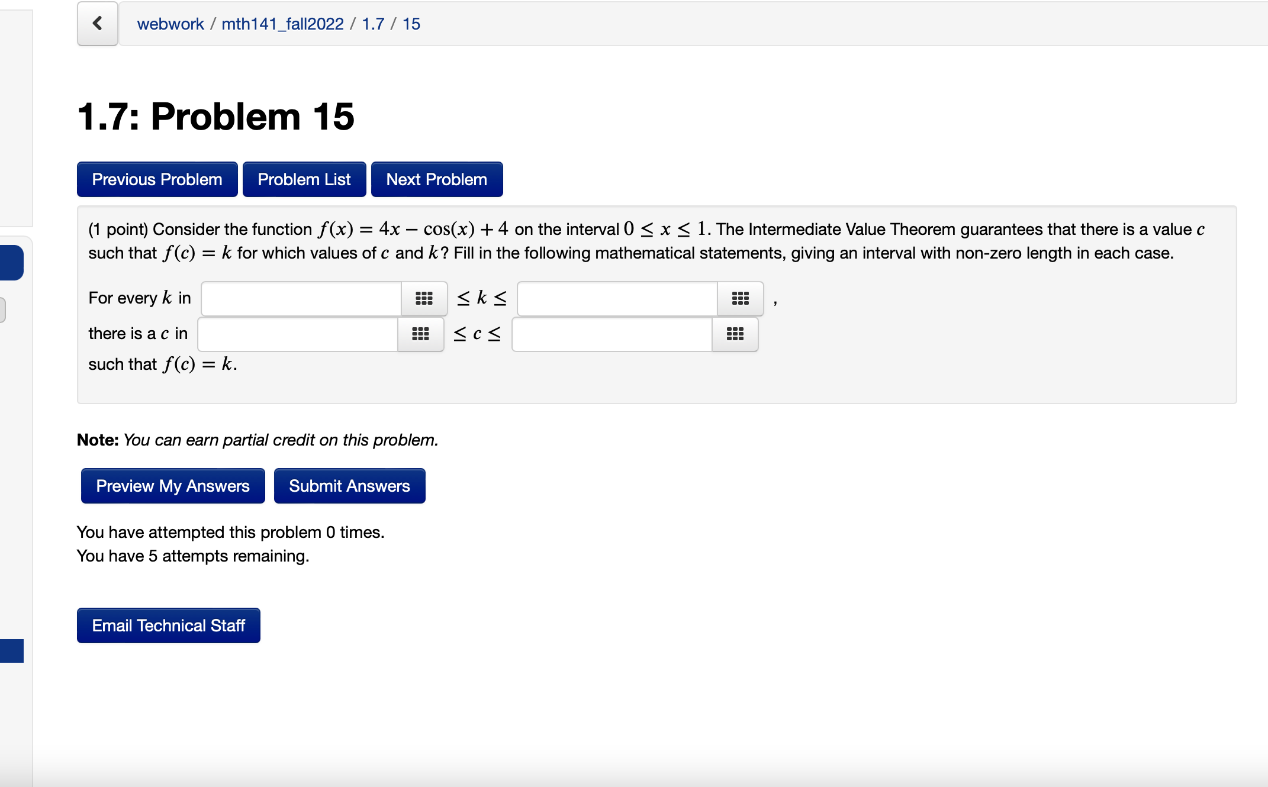Click Submit Answers
The height and width of the screenshot is (787, 1268).
(349, 485)
